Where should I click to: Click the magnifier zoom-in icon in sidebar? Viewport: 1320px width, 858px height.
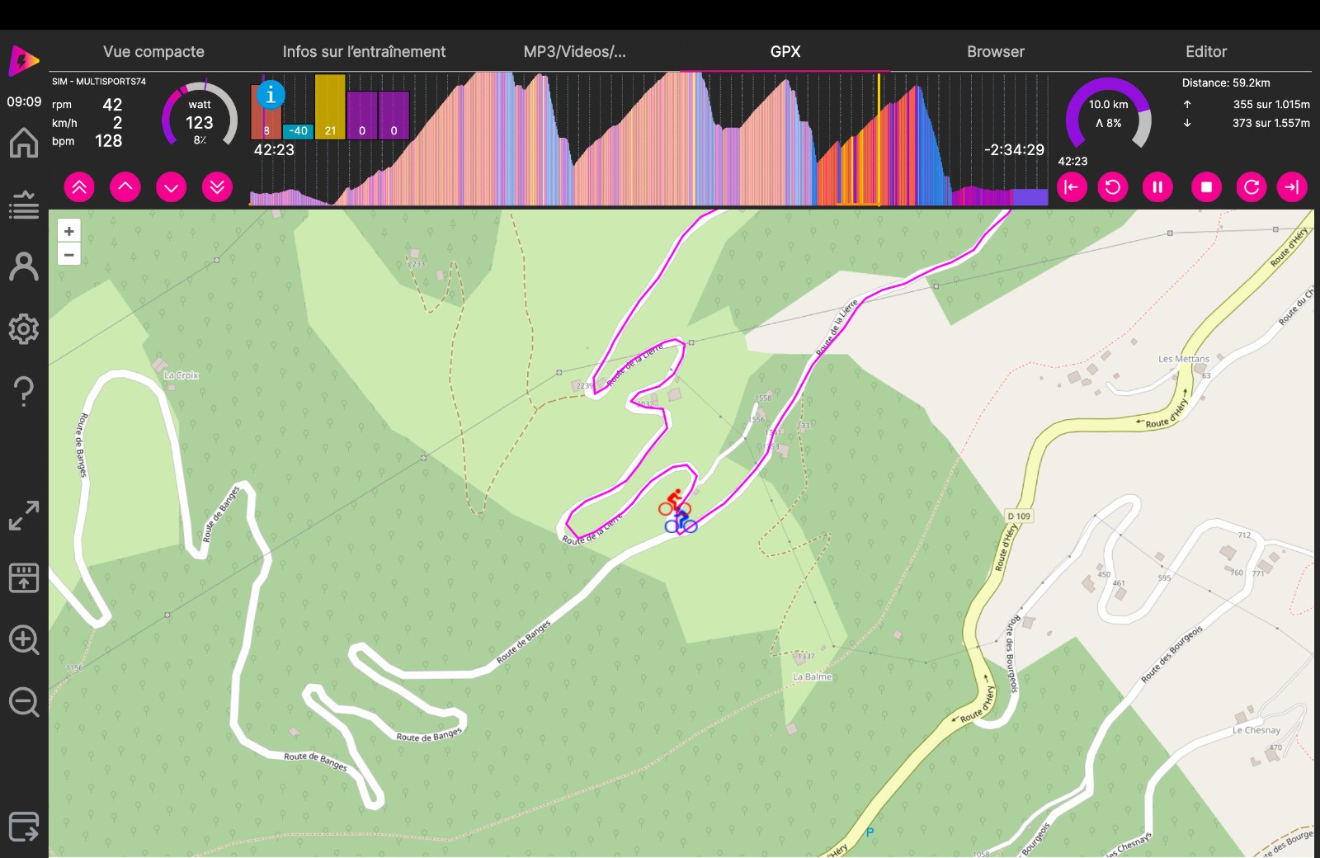pos(24,640)
